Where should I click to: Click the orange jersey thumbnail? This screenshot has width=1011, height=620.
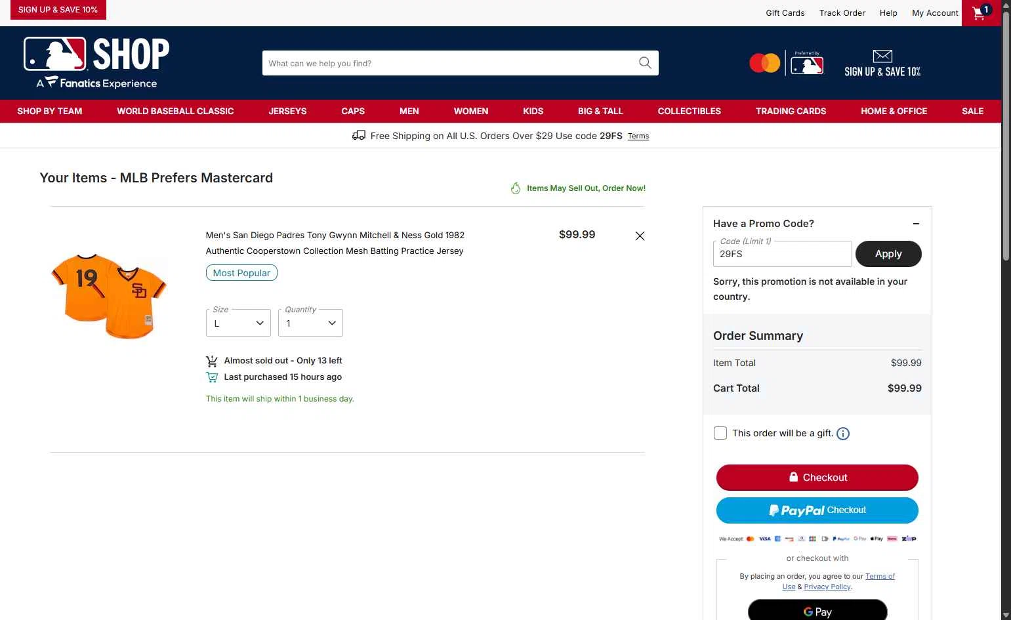click(109, 296)
